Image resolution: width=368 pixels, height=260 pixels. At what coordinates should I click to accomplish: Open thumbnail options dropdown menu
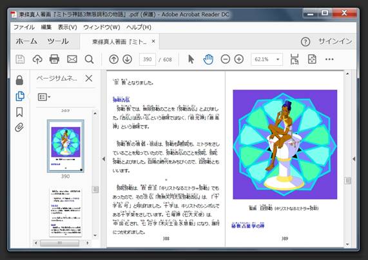point(44,97)
